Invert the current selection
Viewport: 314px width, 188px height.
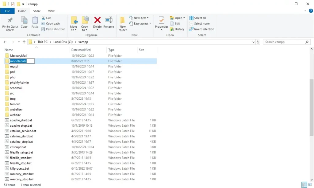(x=202, y=29)
